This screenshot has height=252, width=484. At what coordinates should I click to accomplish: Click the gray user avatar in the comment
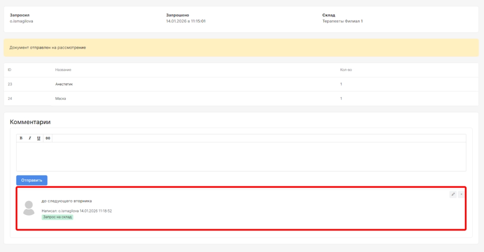[29, 208]
